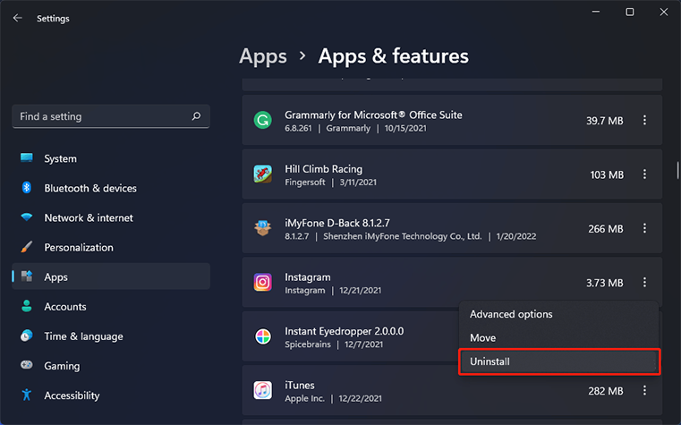Click the iTunes app name

[x=299, y=385]
